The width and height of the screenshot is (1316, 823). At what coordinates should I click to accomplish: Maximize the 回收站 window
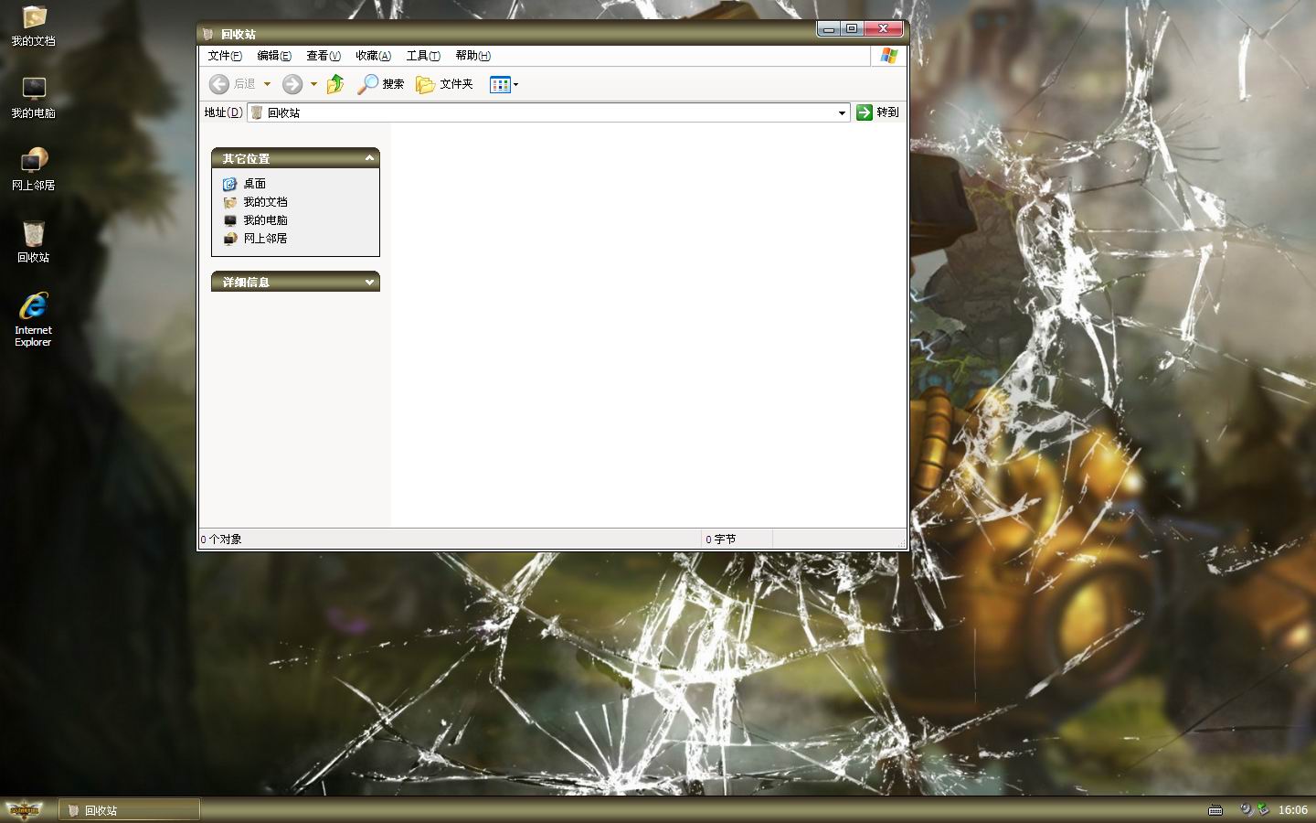point(852,29)
